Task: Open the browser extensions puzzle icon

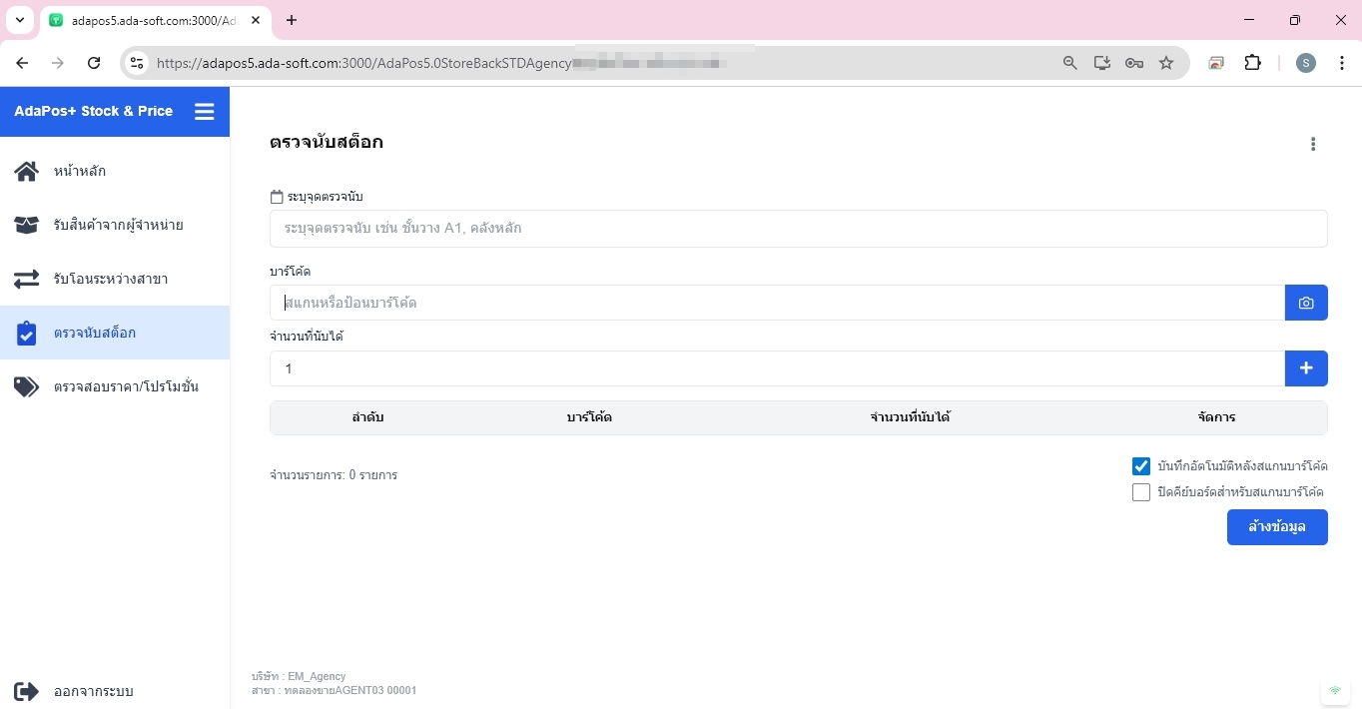Action: point(1252,63)
